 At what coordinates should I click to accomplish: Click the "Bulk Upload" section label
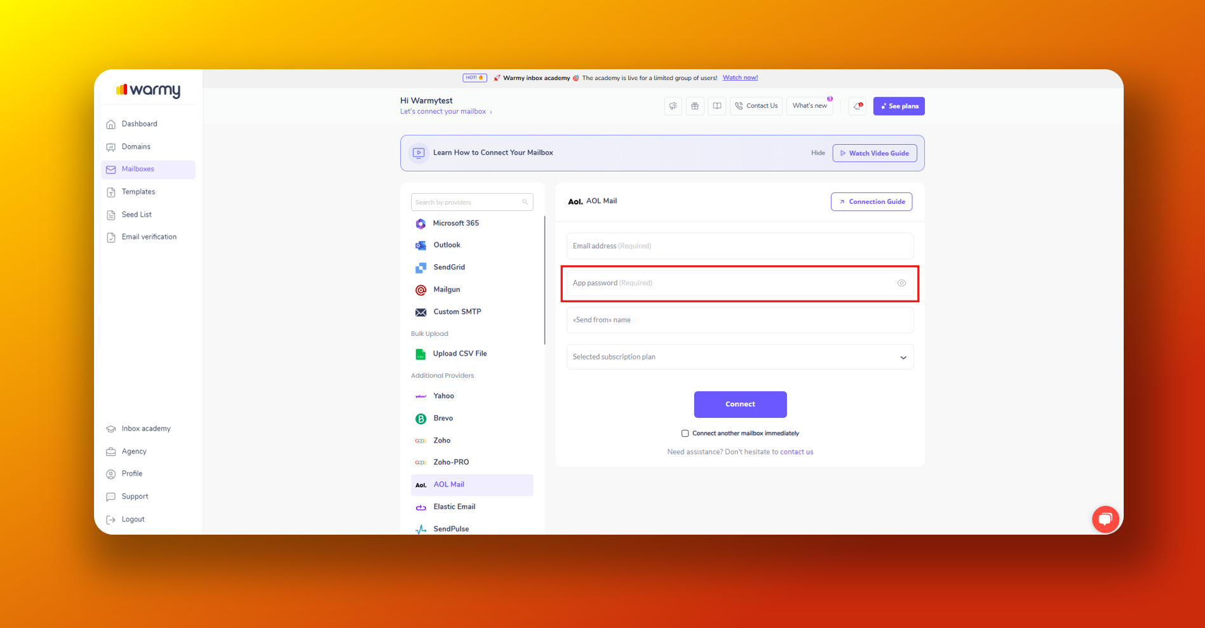click(429, 334)
